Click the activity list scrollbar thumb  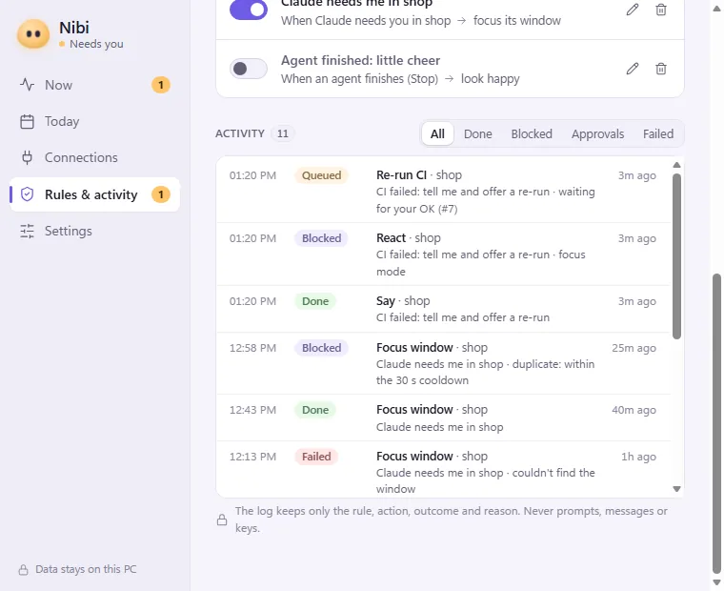click(x=676, y=256)
